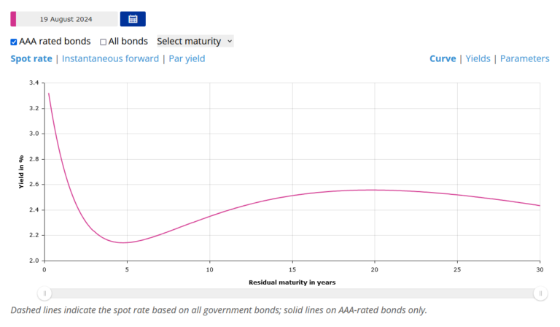
Task: Click the curve's lowest point near 5 years
Action: pos(125,242)
